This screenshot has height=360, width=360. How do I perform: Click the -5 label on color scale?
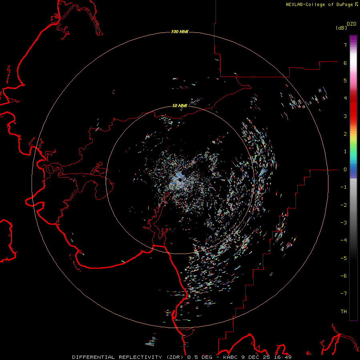pyautogui.click(x=344, y=258)
